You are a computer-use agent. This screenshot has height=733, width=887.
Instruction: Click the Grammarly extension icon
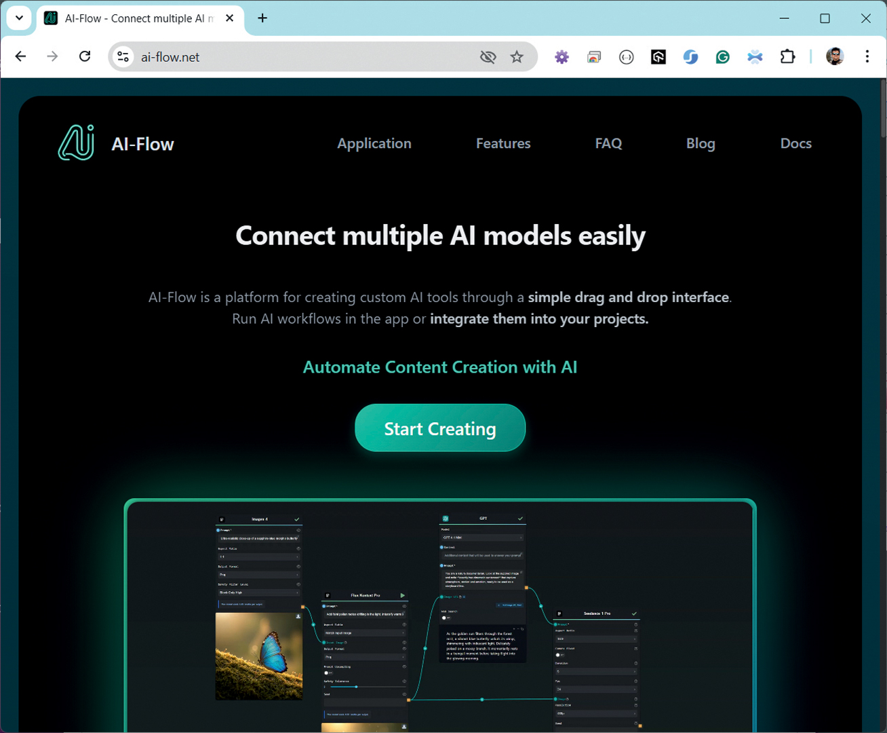pyautogui.click(x=722, y=57)
